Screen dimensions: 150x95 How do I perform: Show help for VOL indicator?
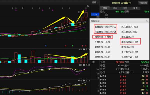(x=87, y=50)
